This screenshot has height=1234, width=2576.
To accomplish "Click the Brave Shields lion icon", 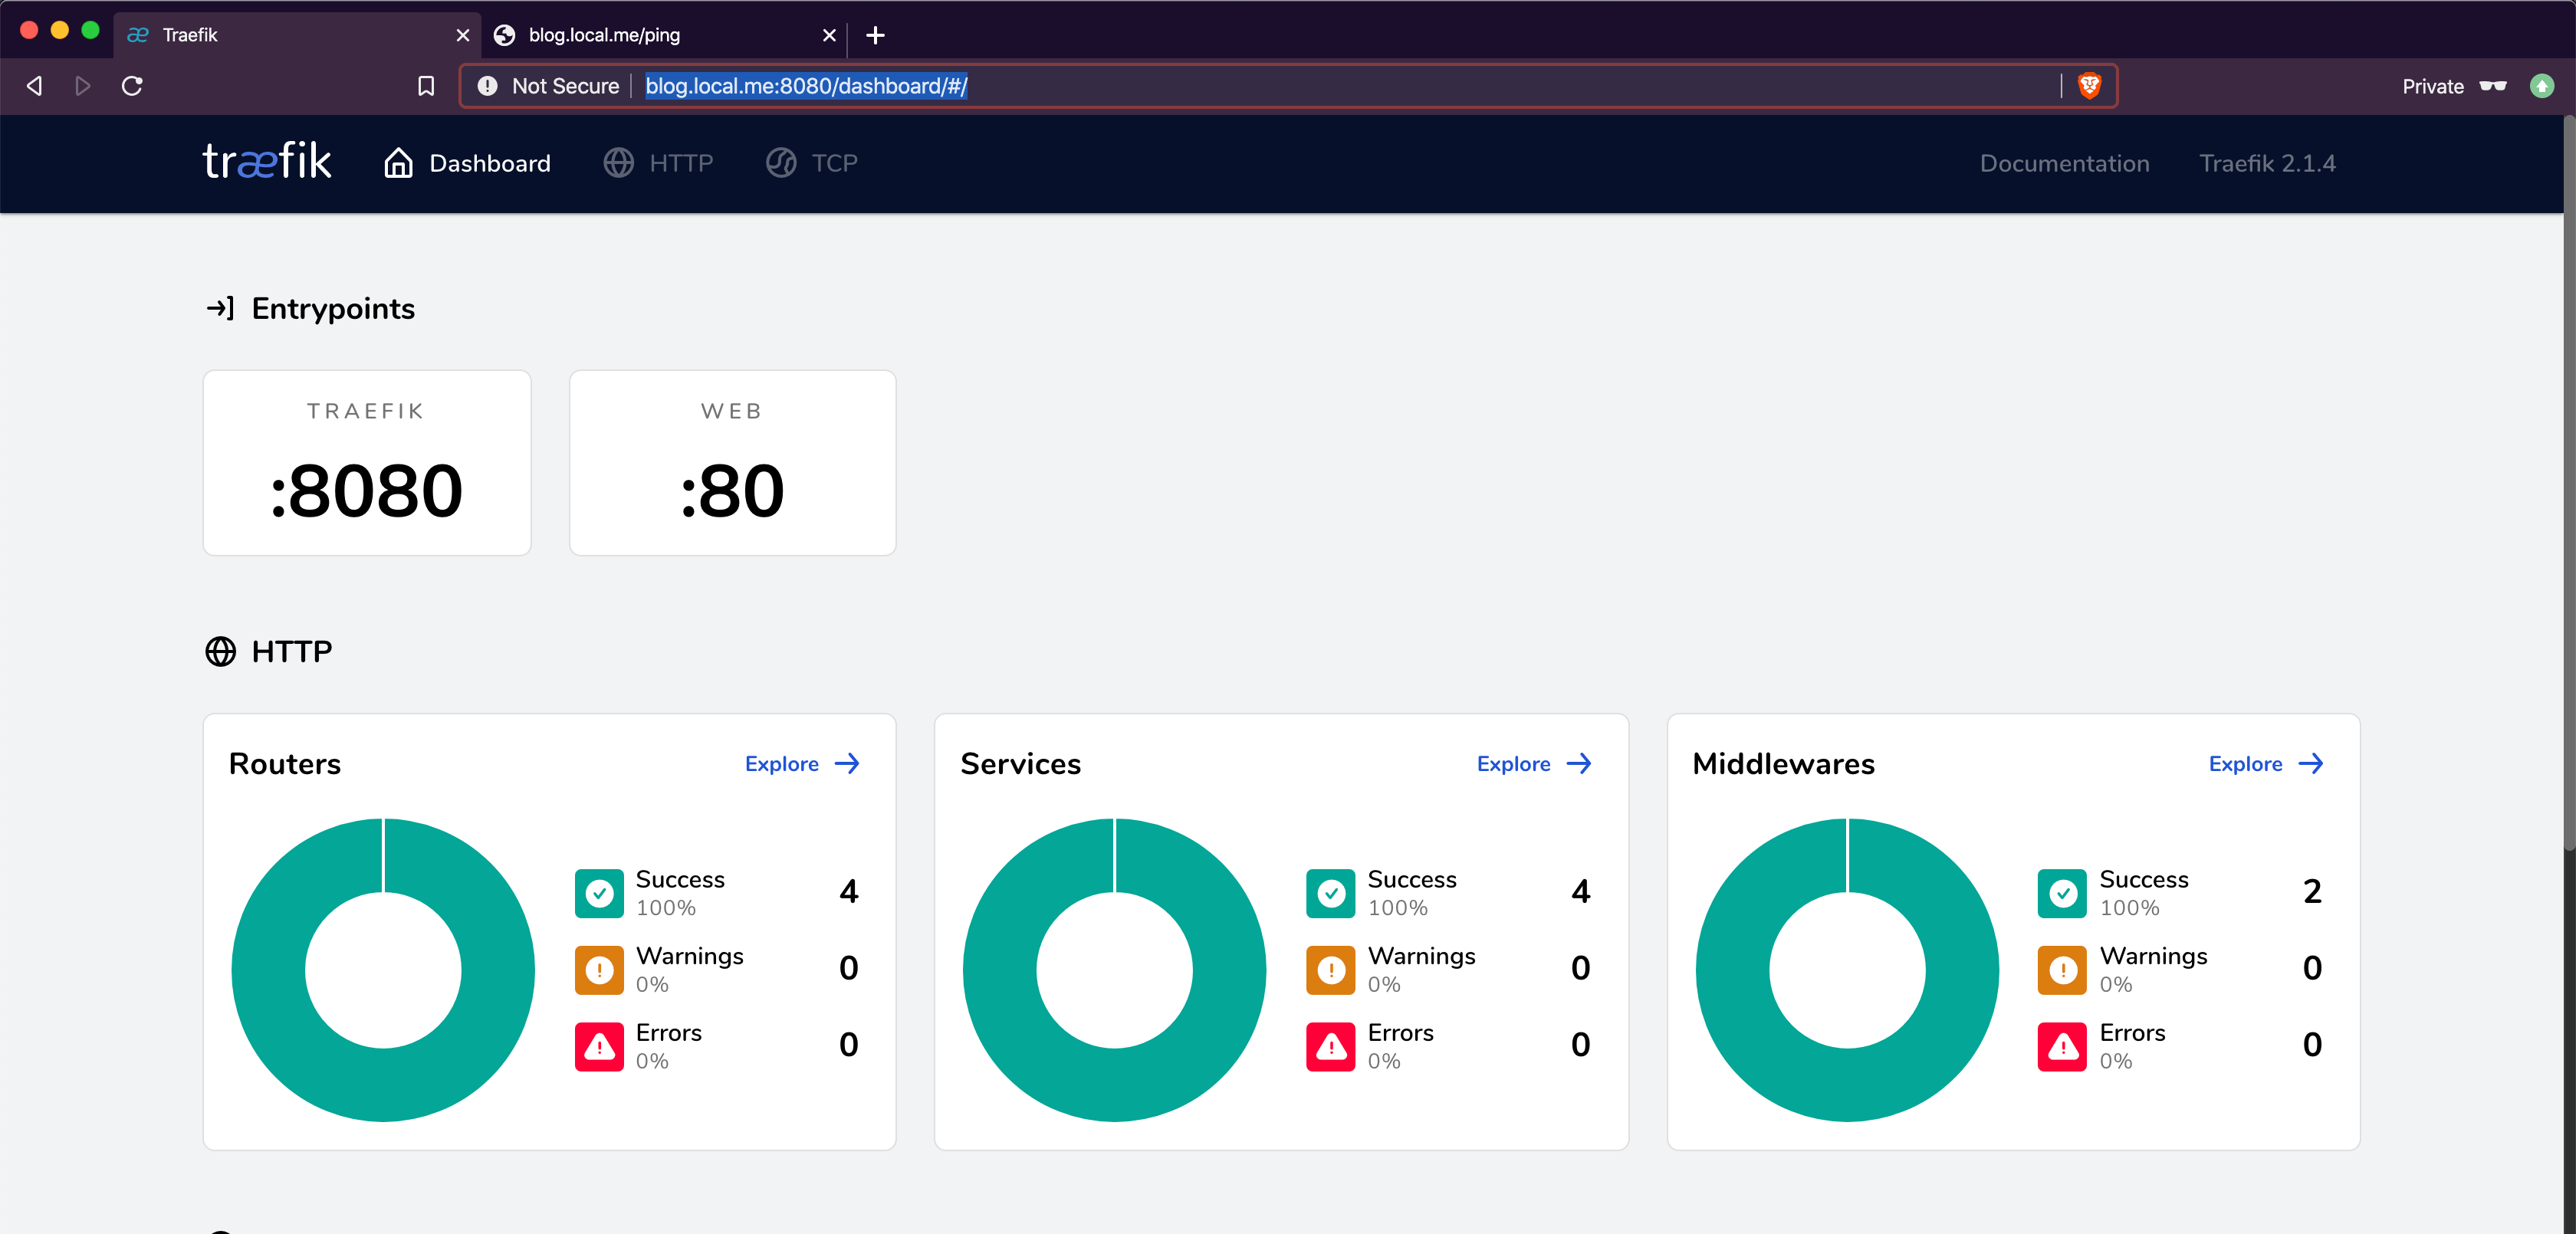I will tap(2089, 86).
